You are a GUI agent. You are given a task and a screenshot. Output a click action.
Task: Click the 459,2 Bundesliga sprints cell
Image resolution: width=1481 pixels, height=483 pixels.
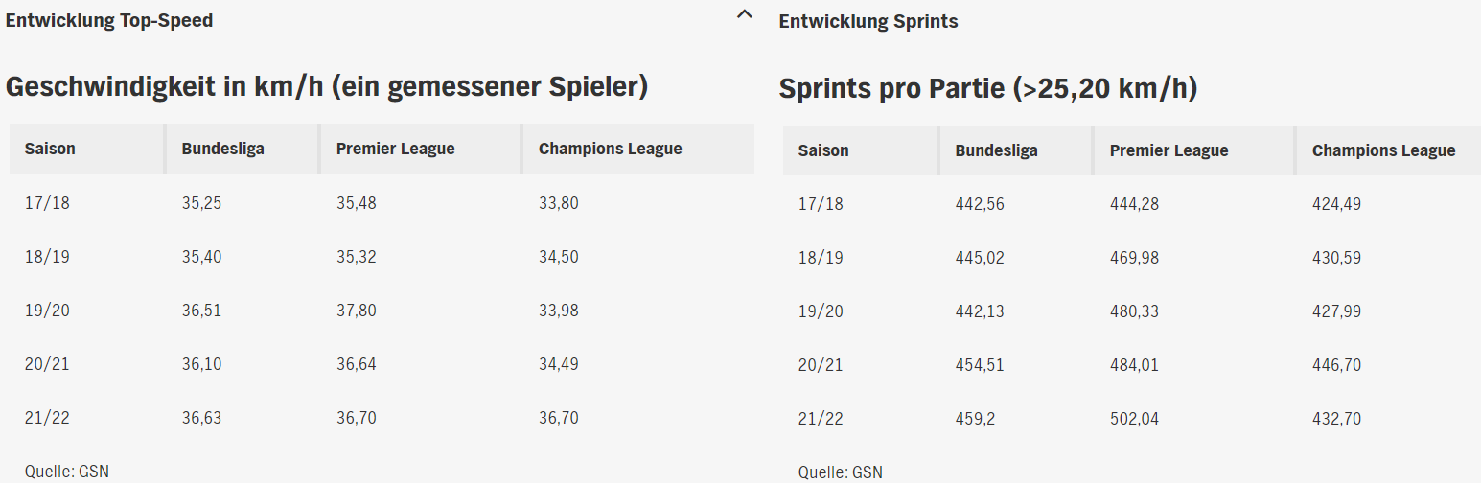point(978,419)
